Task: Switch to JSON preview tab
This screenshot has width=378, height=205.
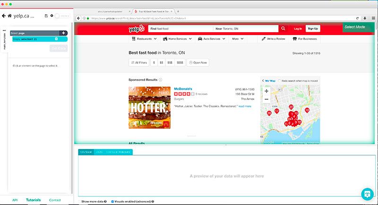Action: click(x=99, y=152)
